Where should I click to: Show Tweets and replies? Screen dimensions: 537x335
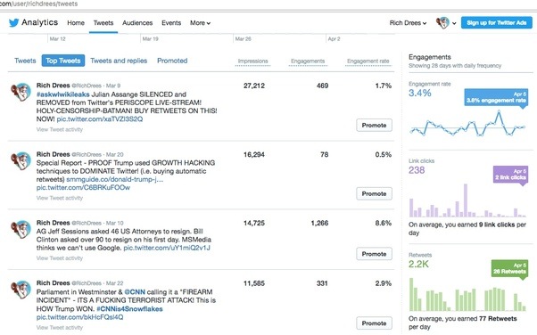119,61
